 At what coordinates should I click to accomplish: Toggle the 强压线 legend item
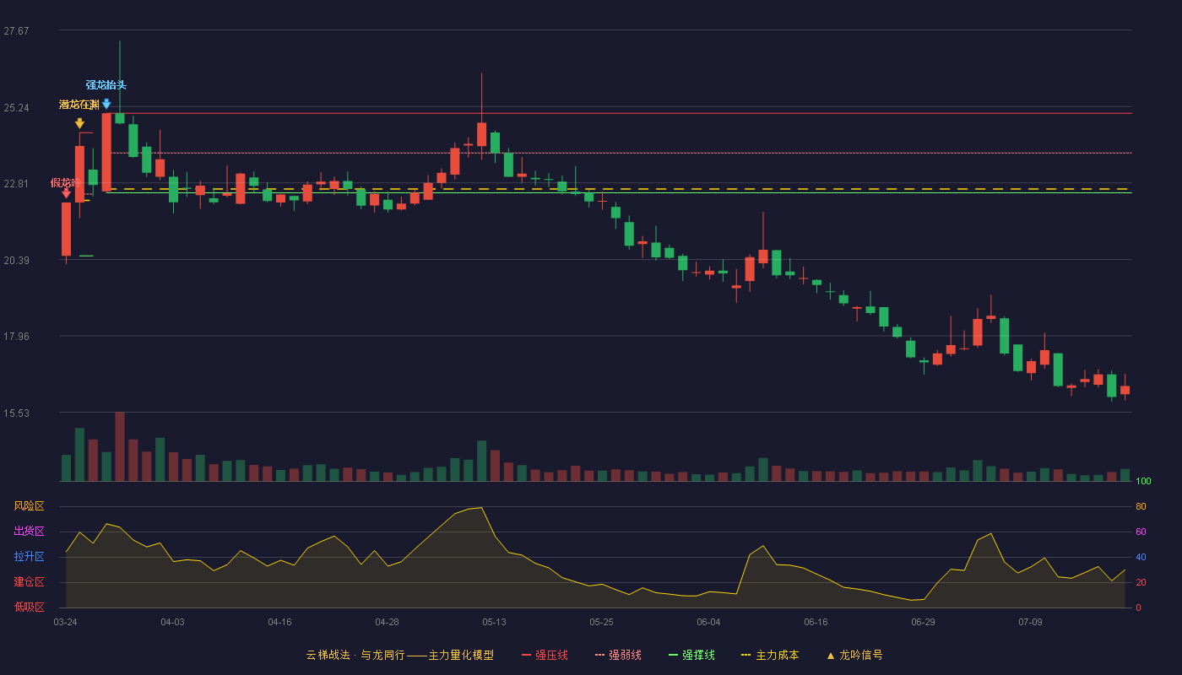(x=545, y=655)
